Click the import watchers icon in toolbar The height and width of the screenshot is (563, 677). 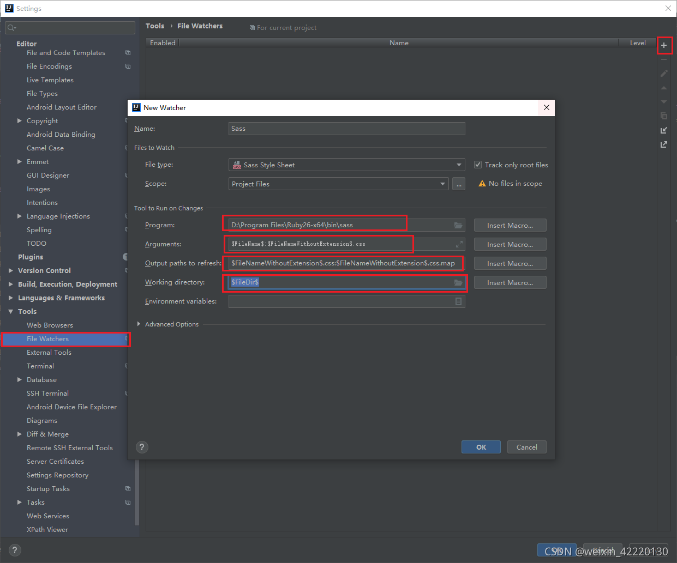point(664,130)
